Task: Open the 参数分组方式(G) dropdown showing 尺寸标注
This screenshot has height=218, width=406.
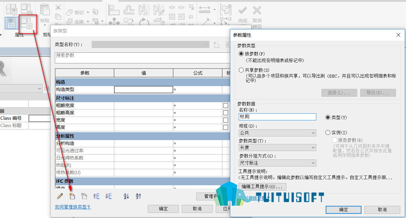Action: pos(277,163)
